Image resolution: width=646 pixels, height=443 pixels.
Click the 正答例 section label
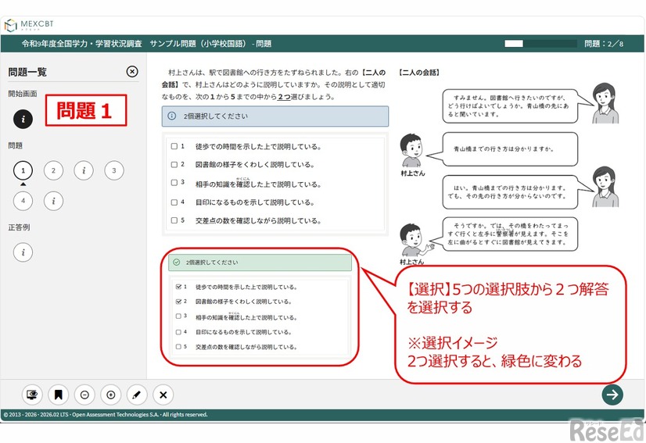(19, 227)
